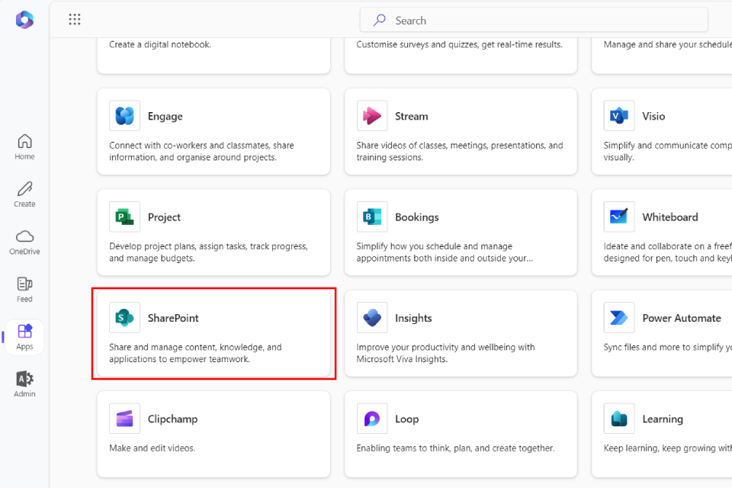This screenshot has height=488, width=732.
Task: Open the Microsoft 365 Copilot logo
Action: point(24,20)
